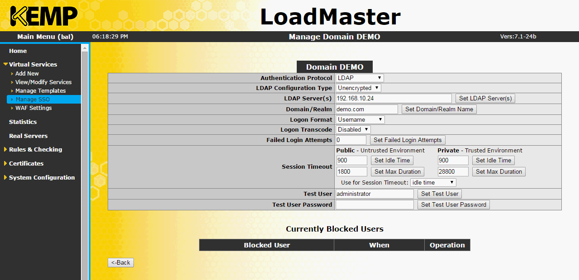Click the When column header

tap(379, 245)
